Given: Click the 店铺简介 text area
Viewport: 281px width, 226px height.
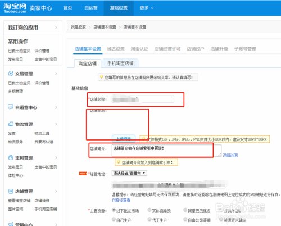Looking at the screenshot, I should (x=166, y=150).
